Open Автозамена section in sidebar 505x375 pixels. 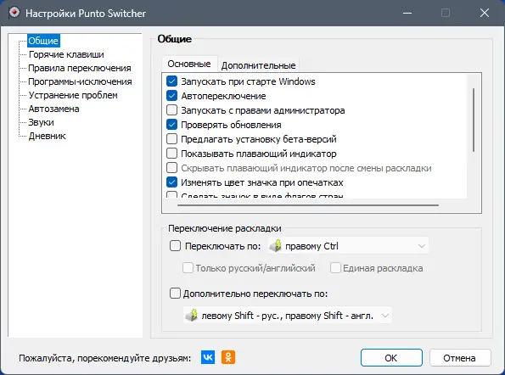tap(53, 109)
